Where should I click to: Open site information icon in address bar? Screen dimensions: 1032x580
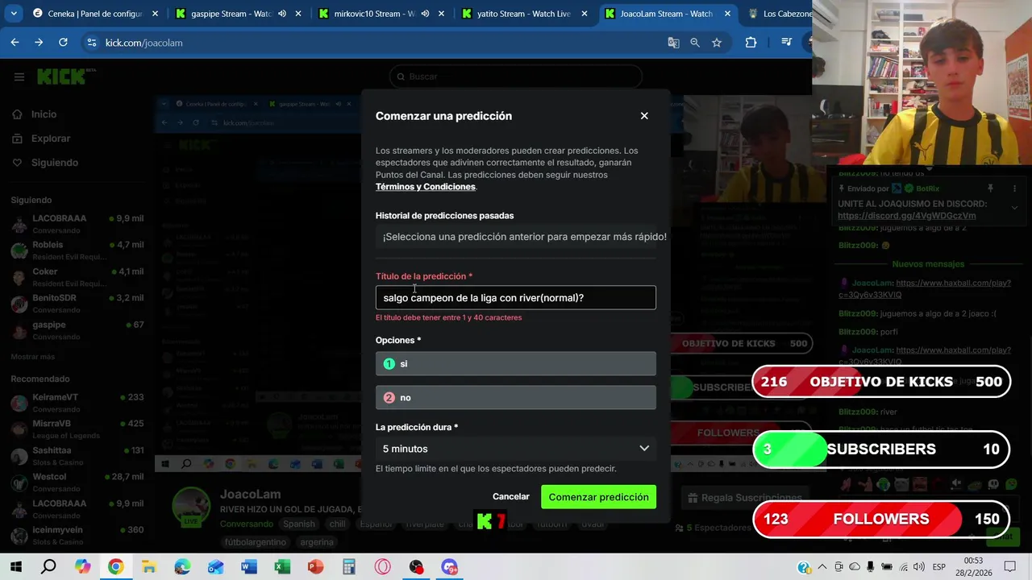pos(91,43)
